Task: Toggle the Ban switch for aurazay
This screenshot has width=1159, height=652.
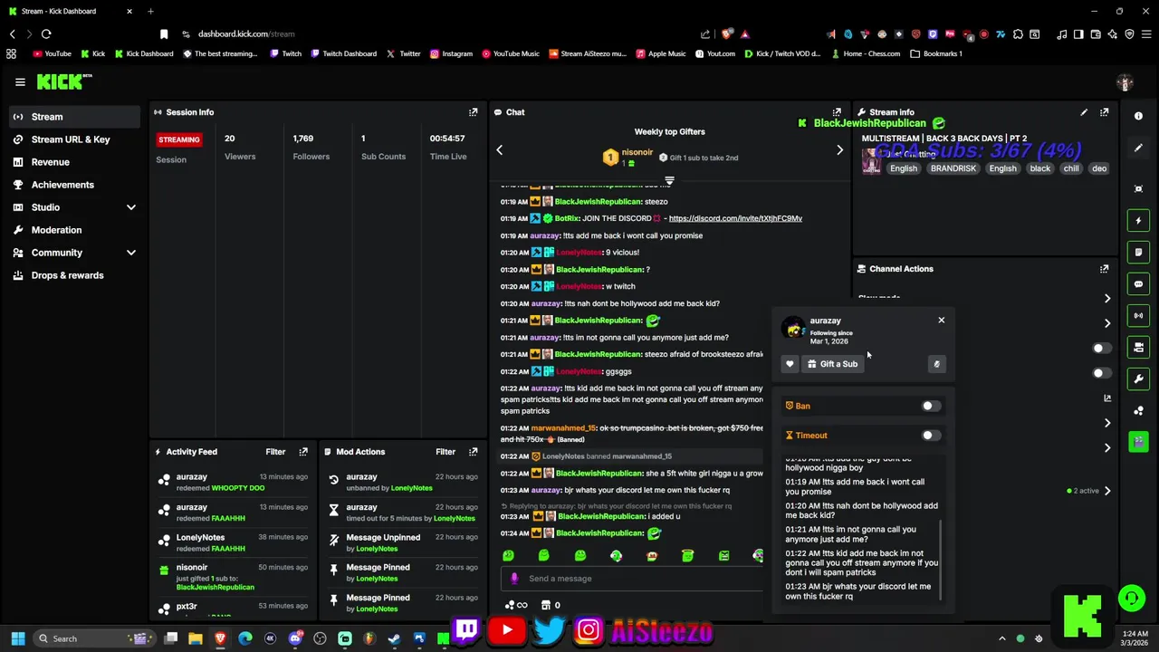Action: 930,407
